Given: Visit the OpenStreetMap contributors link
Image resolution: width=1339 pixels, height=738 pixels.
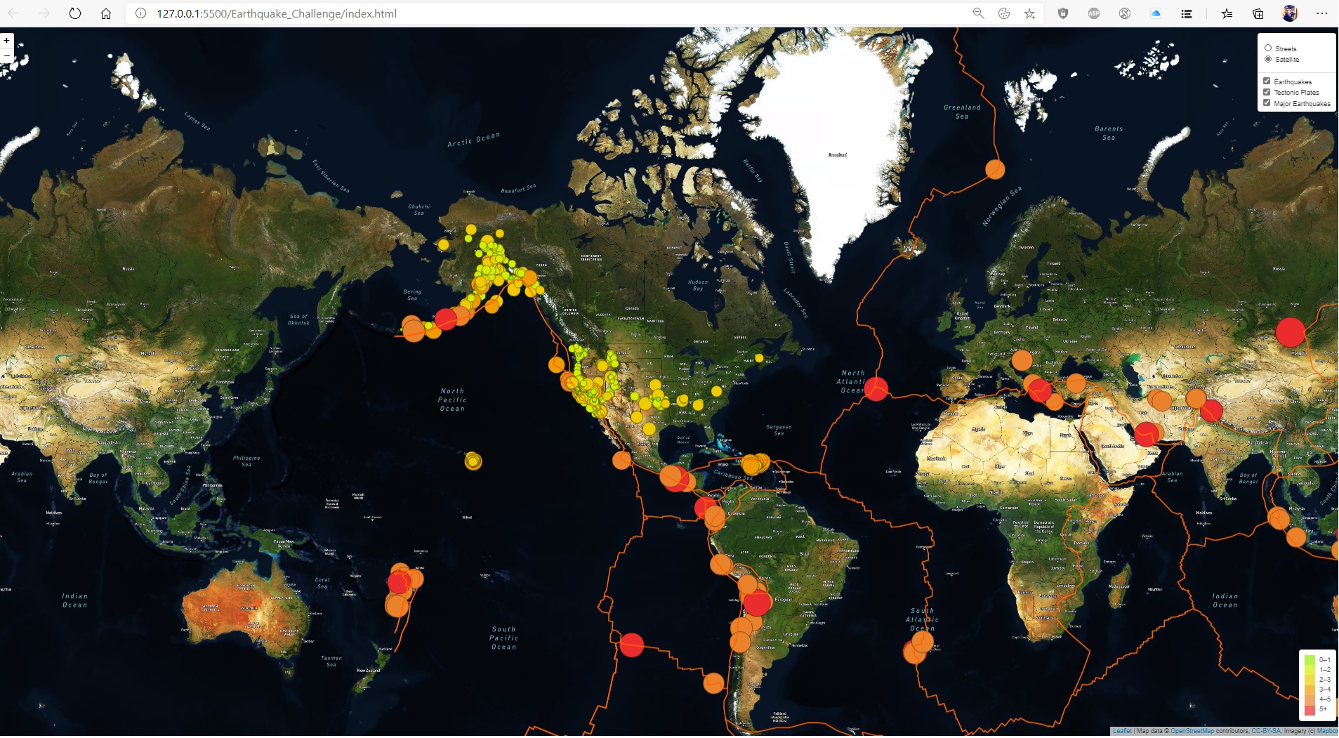Looking at the screenshot, I should (1192, 731).
